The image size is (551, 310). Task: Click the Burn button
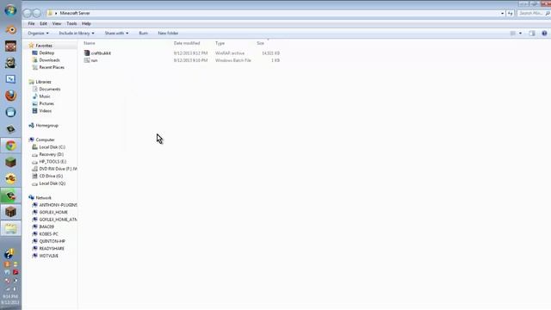click(x=144, y=34)
